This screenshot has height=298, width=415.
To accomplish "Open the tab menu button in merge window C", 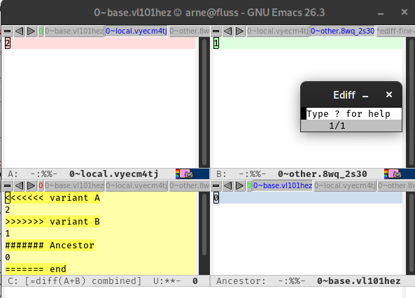I will click(x=8, y=186).
